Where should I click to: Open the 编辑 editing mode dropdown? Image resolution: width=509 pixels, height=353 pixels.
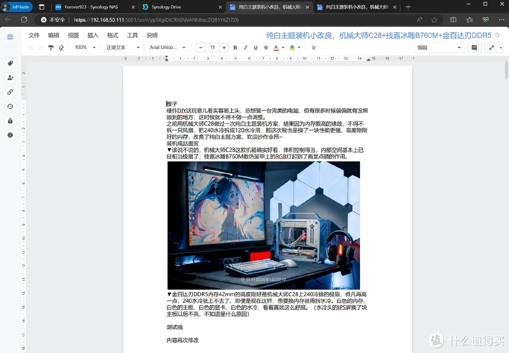438,47
